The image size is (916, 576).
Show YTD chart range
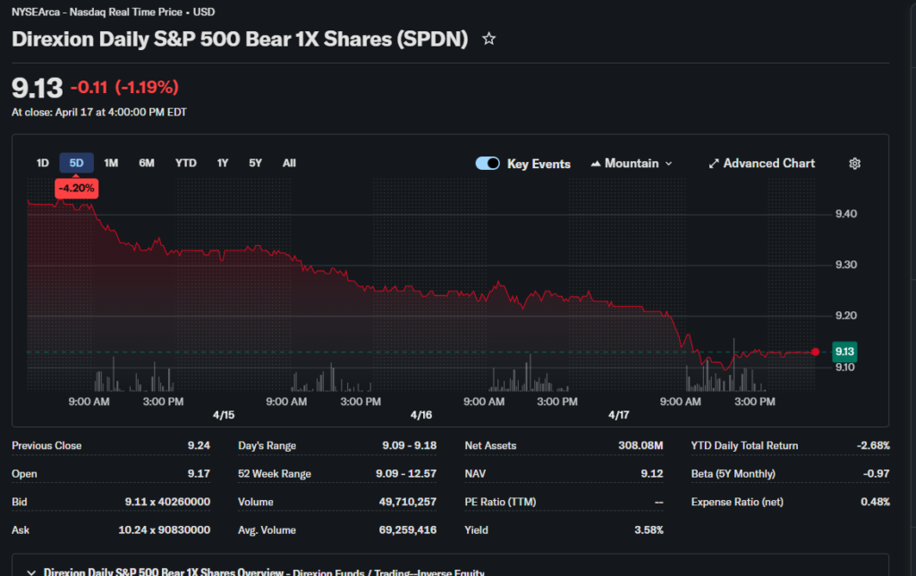click(185, 163)
